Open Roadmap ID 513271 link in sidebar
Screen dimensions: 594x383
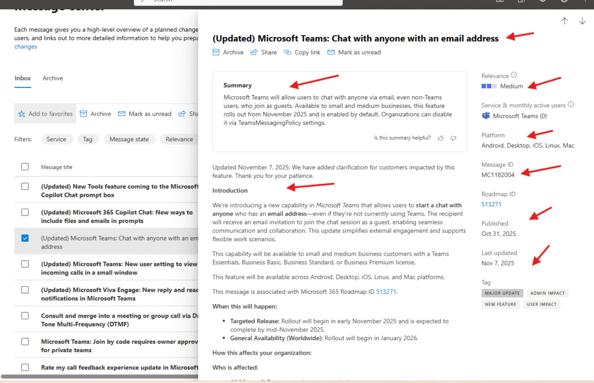(x=491, y=205)
